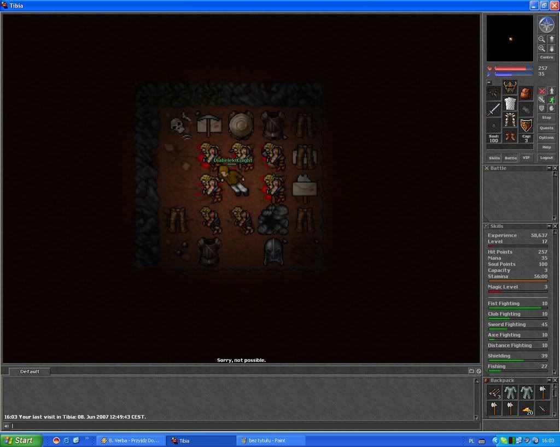
Task: Open the Quests log
Action: (x=546, y=128)
